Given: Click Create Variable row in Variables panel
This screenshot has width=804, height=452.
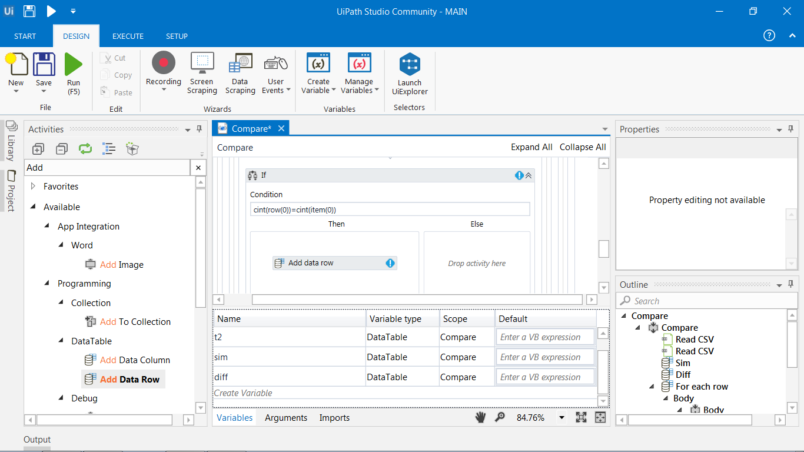Looking at the screenshot, I should pyautogui.click(x=243, y=393).
